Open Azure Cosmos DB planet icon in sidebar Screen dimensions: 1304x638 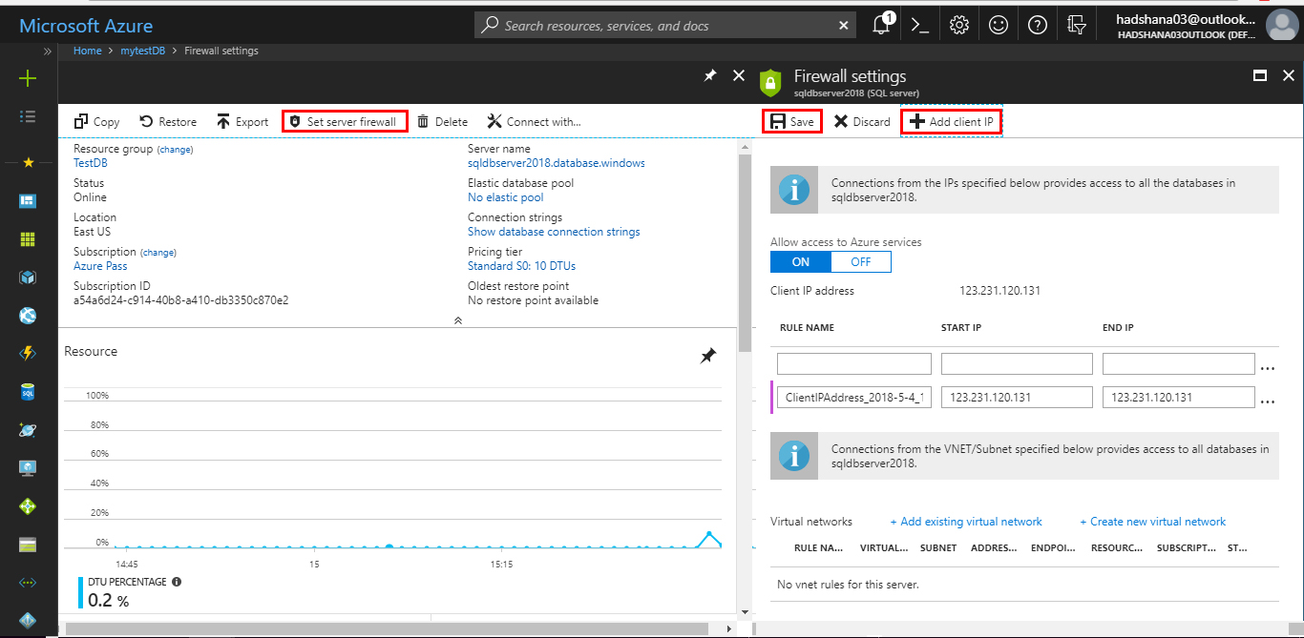coord(28,430)
